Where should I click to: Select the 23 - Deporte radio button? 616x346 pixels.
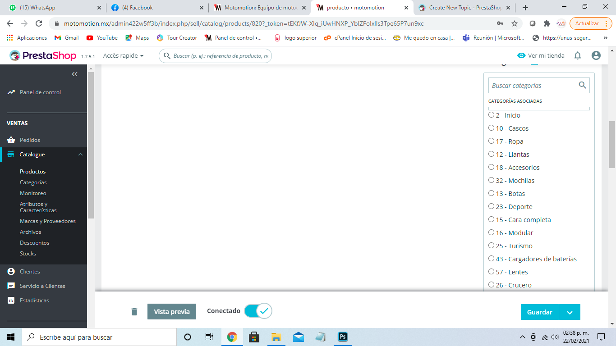[492, 206]
